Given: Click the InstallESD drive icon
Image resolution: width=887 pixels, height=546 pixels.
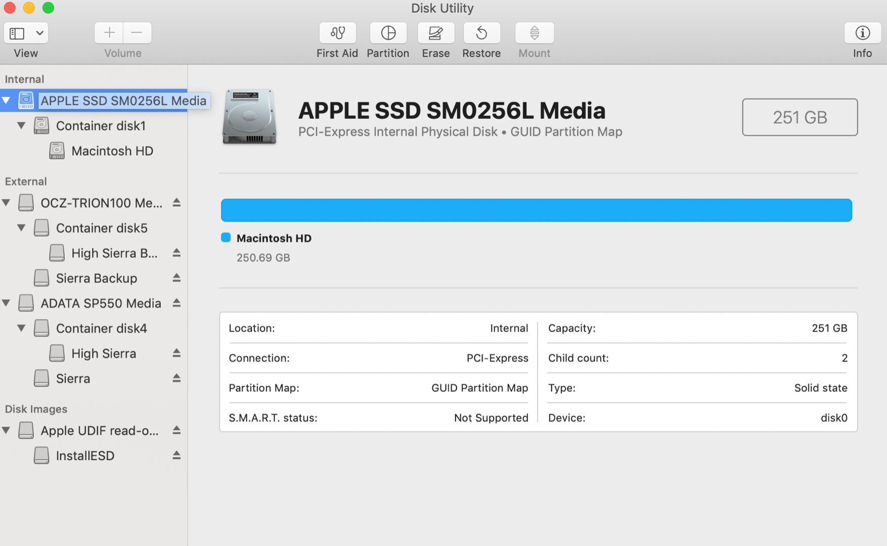Looking at the screenshot, I should (41, 456).
